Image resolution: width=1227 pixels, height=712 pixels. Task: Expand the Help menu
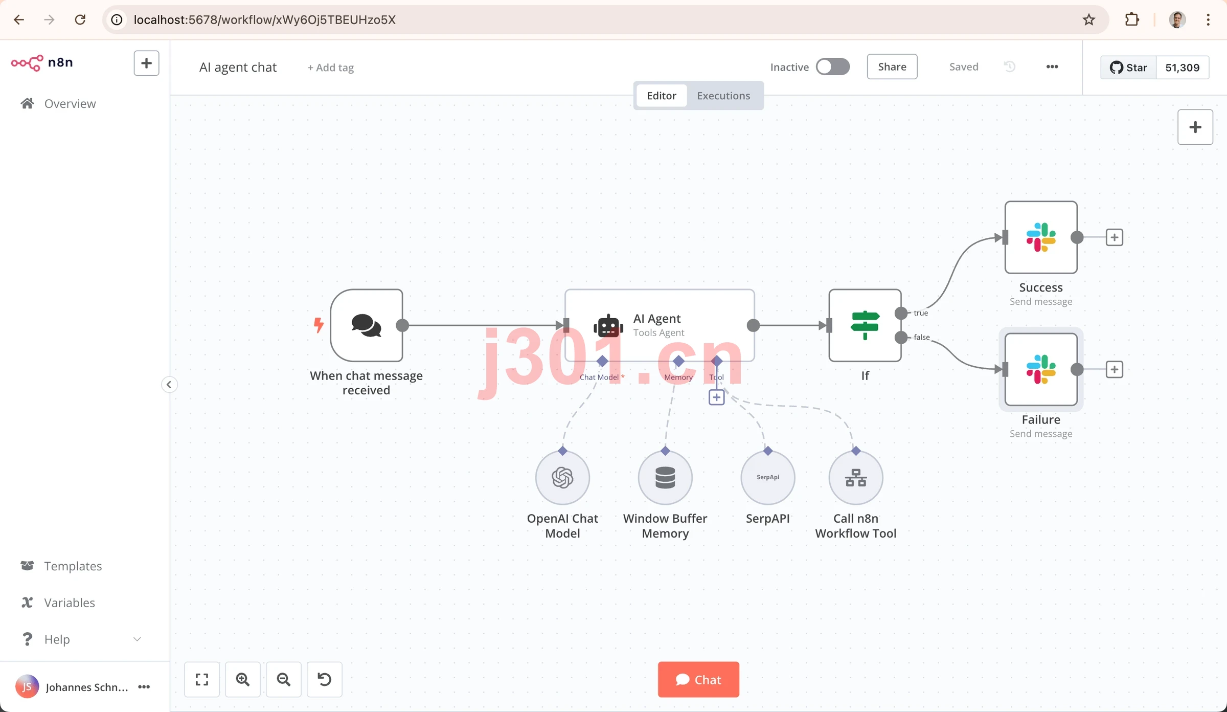pos(82,639)
